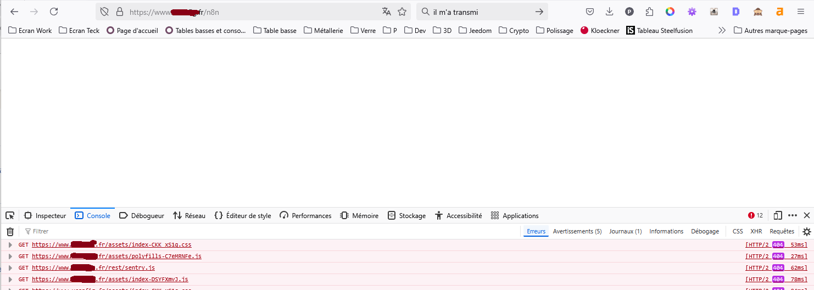Viewport: 814px width, 290px height.
Task: Clear console output with trash icon
Action: click(x=10, y=232)
